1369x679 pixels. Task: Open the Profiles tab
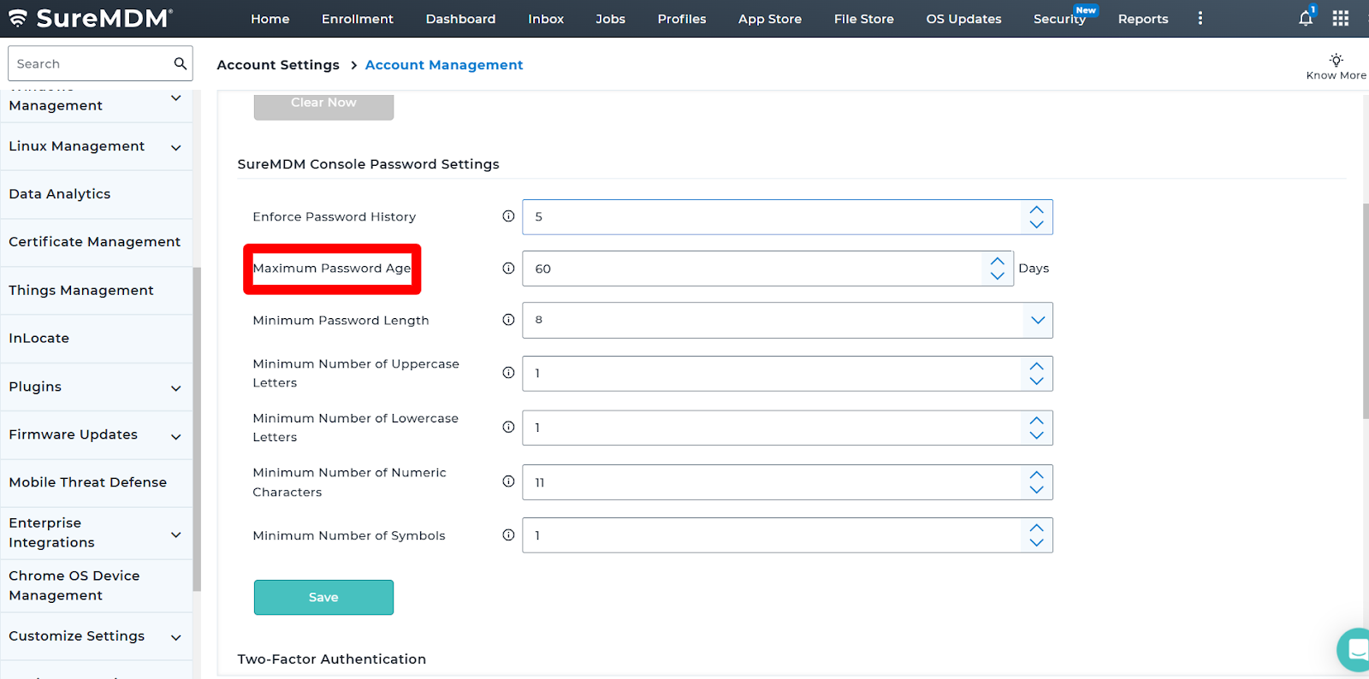pos(682,19)
